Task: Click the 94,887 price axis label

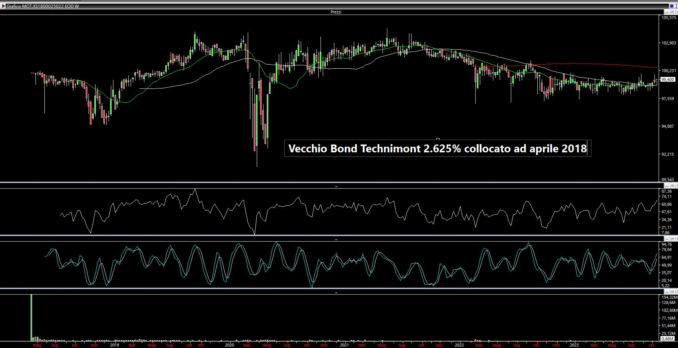Action: point(668,126)
